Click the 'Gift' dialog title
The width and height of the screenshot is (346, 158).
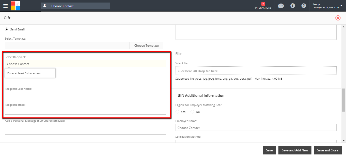pyautogui.click(x=7, y=18)
